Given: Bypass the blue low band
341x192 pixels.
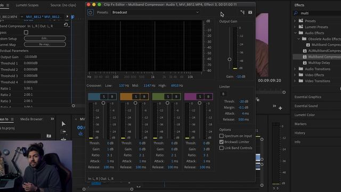Looking at the screenshot, I should (112, 97).
